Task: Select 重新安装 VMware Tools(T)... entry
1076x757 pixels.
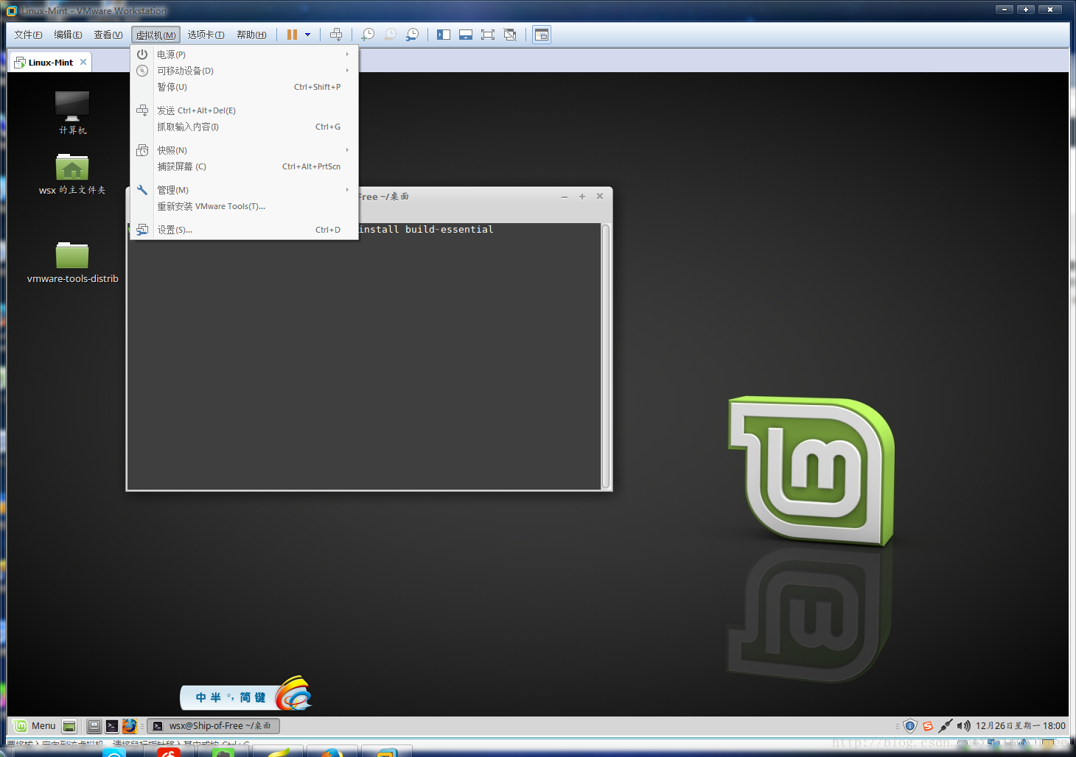Action: tap(244, 206)
